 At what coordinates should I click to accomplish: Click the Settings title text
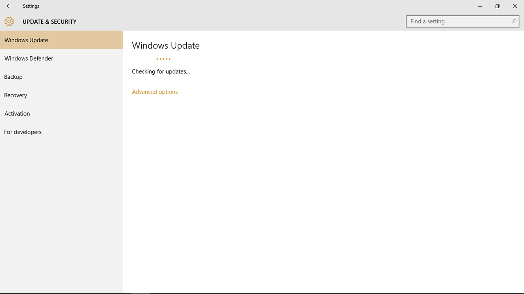click(x=31, y=6)
